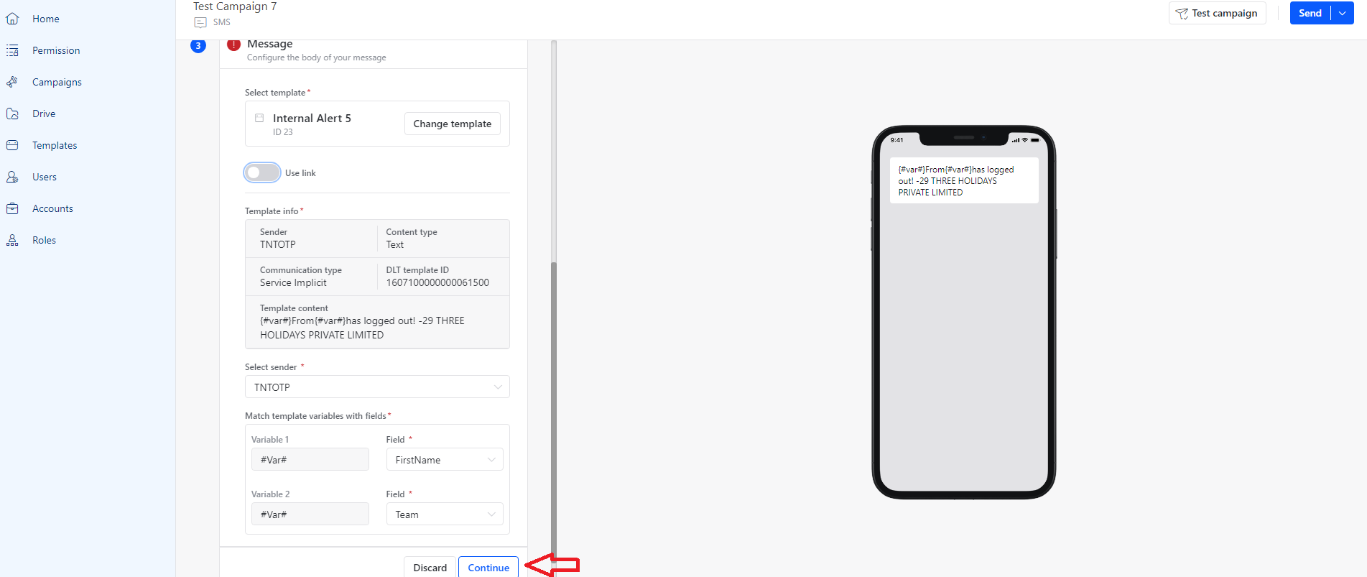Click the Discard button
This screenshot has height=577, width=1367.
click(x=430, y=567)
